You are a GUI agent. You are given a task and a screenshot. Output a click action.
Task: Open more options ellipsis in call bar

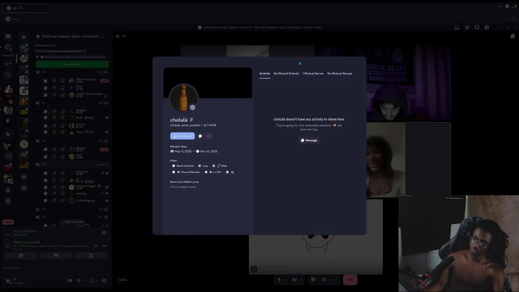(x=335, y=280)
